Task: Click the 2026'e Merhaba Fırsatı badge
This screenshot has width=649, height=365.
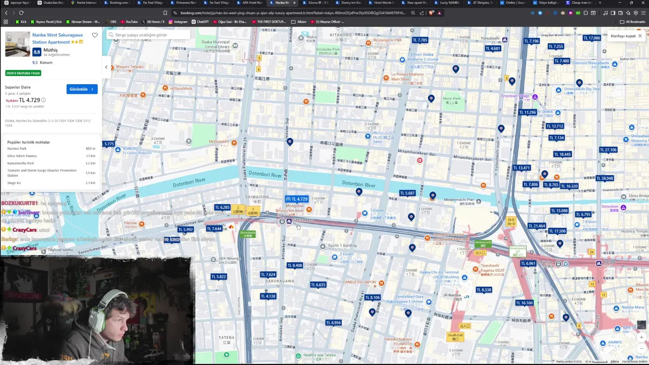Action: pos(23,73)
